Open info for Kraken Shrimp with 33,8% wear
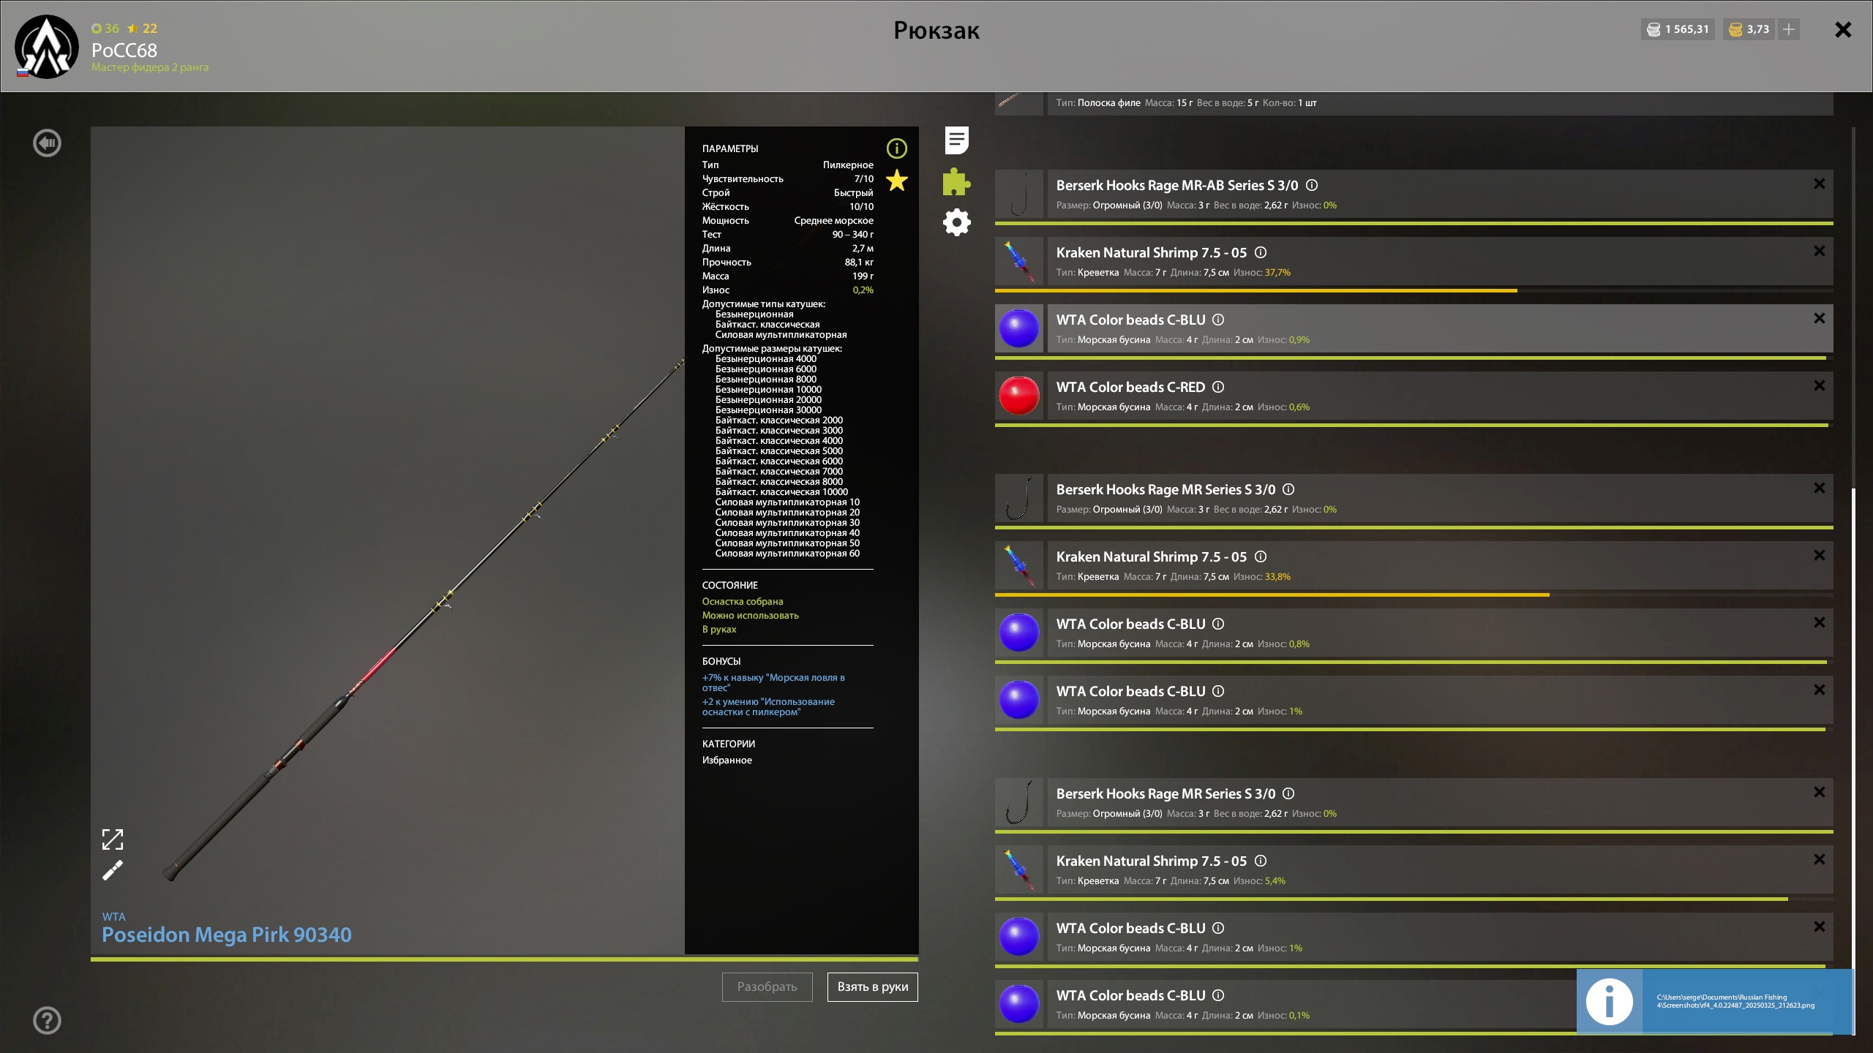1873x1053 pixels. (x=1261, y=557)
